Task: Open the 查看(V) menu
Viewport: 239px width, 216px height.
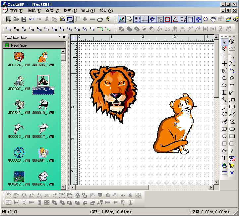Action: pos(52,11)
